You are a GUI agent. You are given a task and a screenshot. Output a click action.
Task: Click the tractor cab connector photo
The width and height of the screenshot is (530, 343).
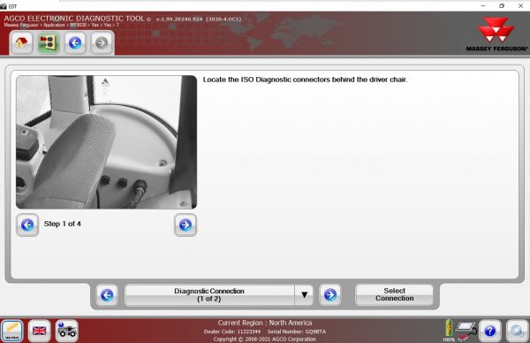pos(107,142)
